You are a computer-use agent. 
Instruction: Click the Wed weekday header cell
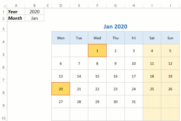click(x=97, y=38)
